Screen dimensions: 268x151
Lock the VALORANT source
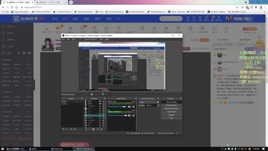point(103,120)
